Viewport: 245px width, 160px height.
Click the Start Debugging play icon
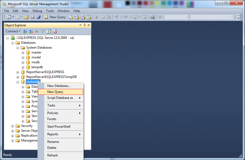click(160, 17)
